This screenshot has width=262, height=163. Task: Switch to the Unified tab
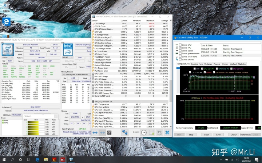233,64
